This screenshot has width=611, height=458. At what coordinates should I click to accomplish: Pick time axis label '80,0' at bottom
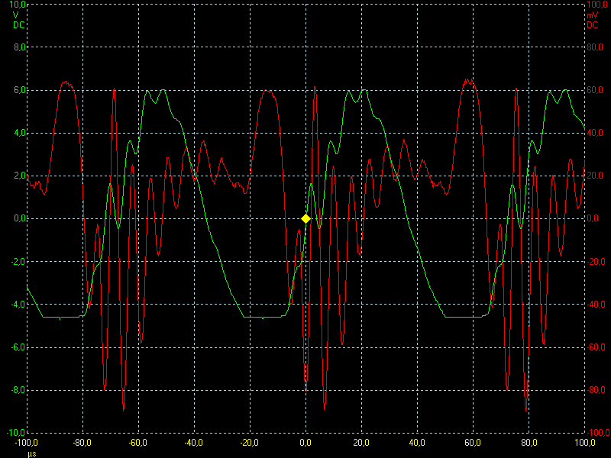tap(529, 443)
